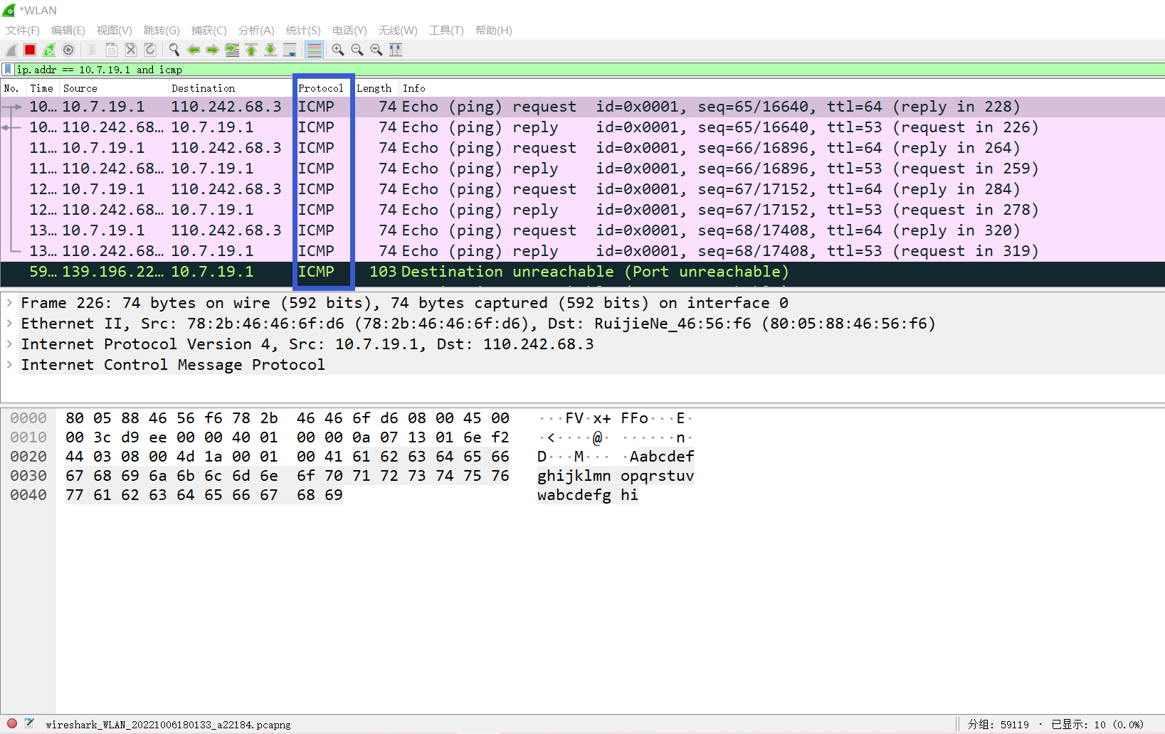Click the open capture file icon
This screenshot has height=734, width=1165.
(x=92, y=50)
